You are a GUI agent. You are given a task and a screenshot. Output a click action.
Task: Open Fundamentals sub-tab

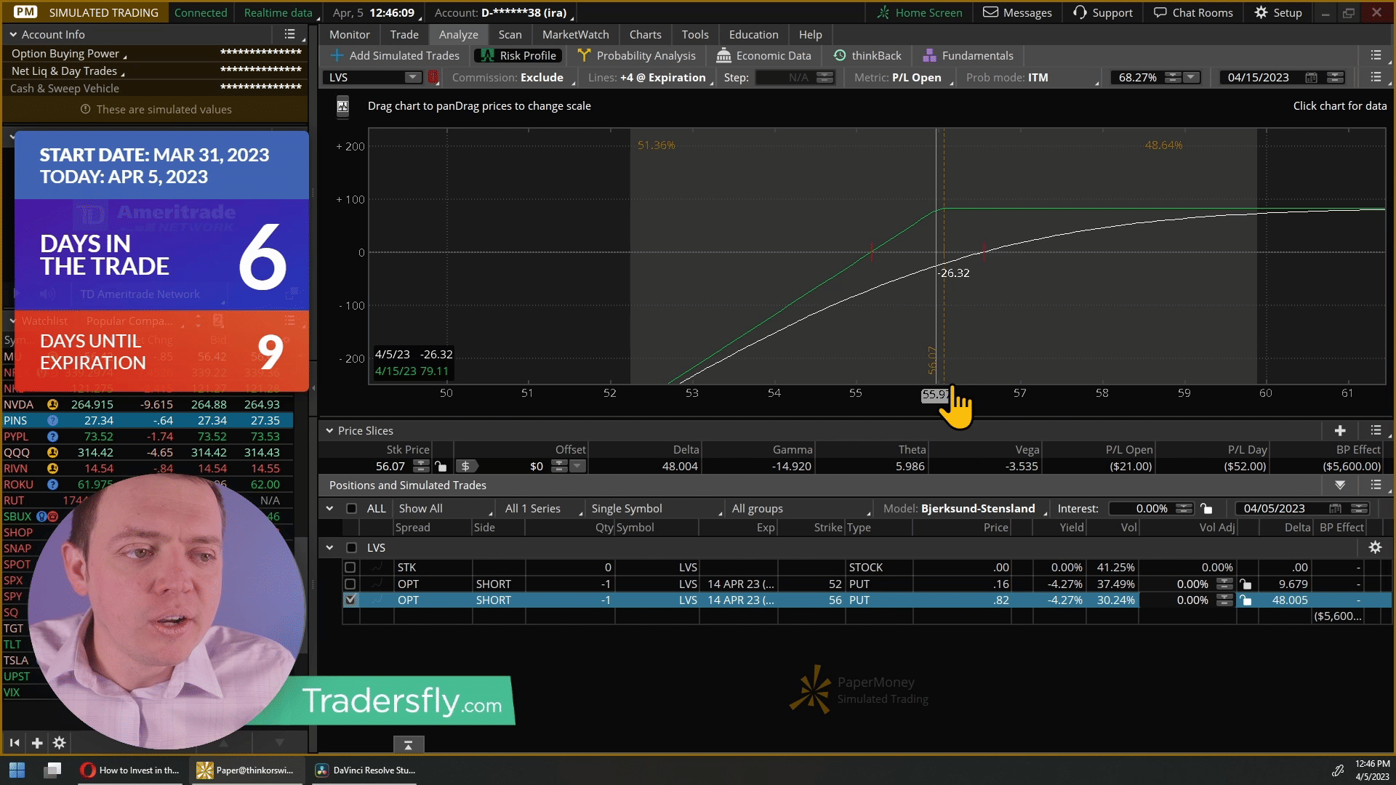968,55
